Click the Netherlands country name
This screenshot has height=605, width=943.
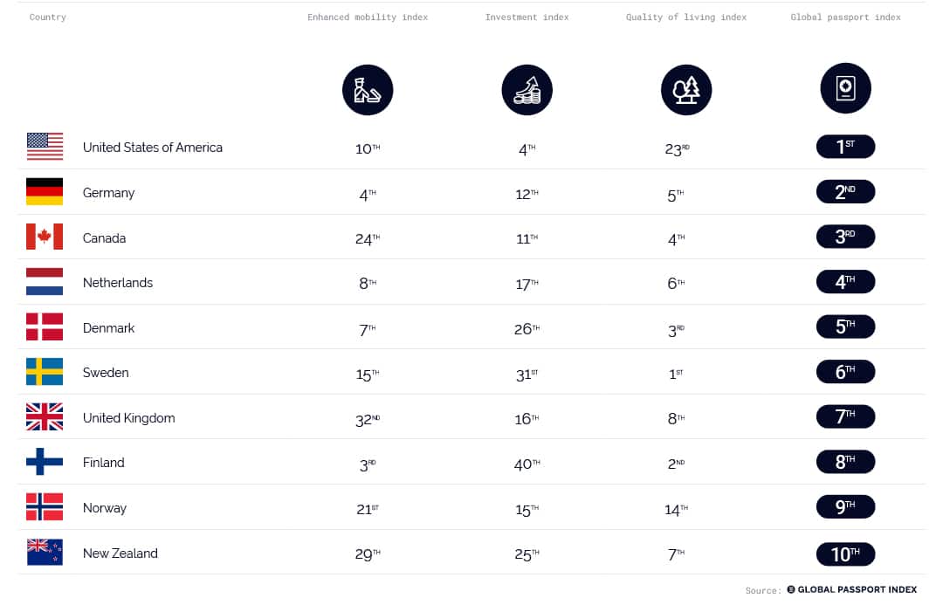pyautogui.click(x=118, y=283)
